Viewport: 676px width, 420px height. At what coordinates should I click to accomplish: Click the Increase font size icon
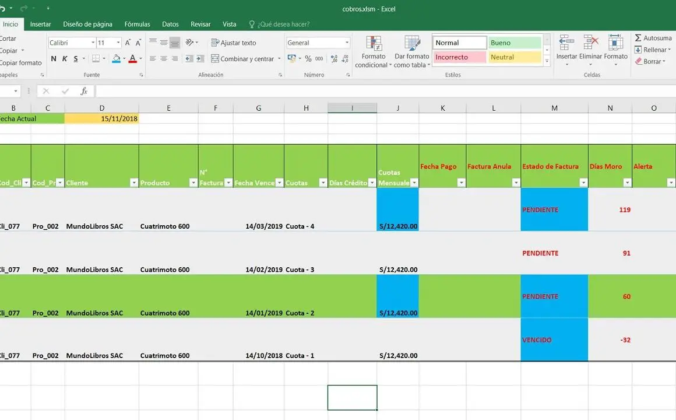[128, 43]
